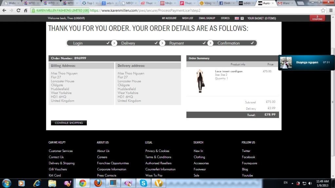Click the browser home icon
The height and width of the screenshot is (188, 335).
[x=26, y=10]
